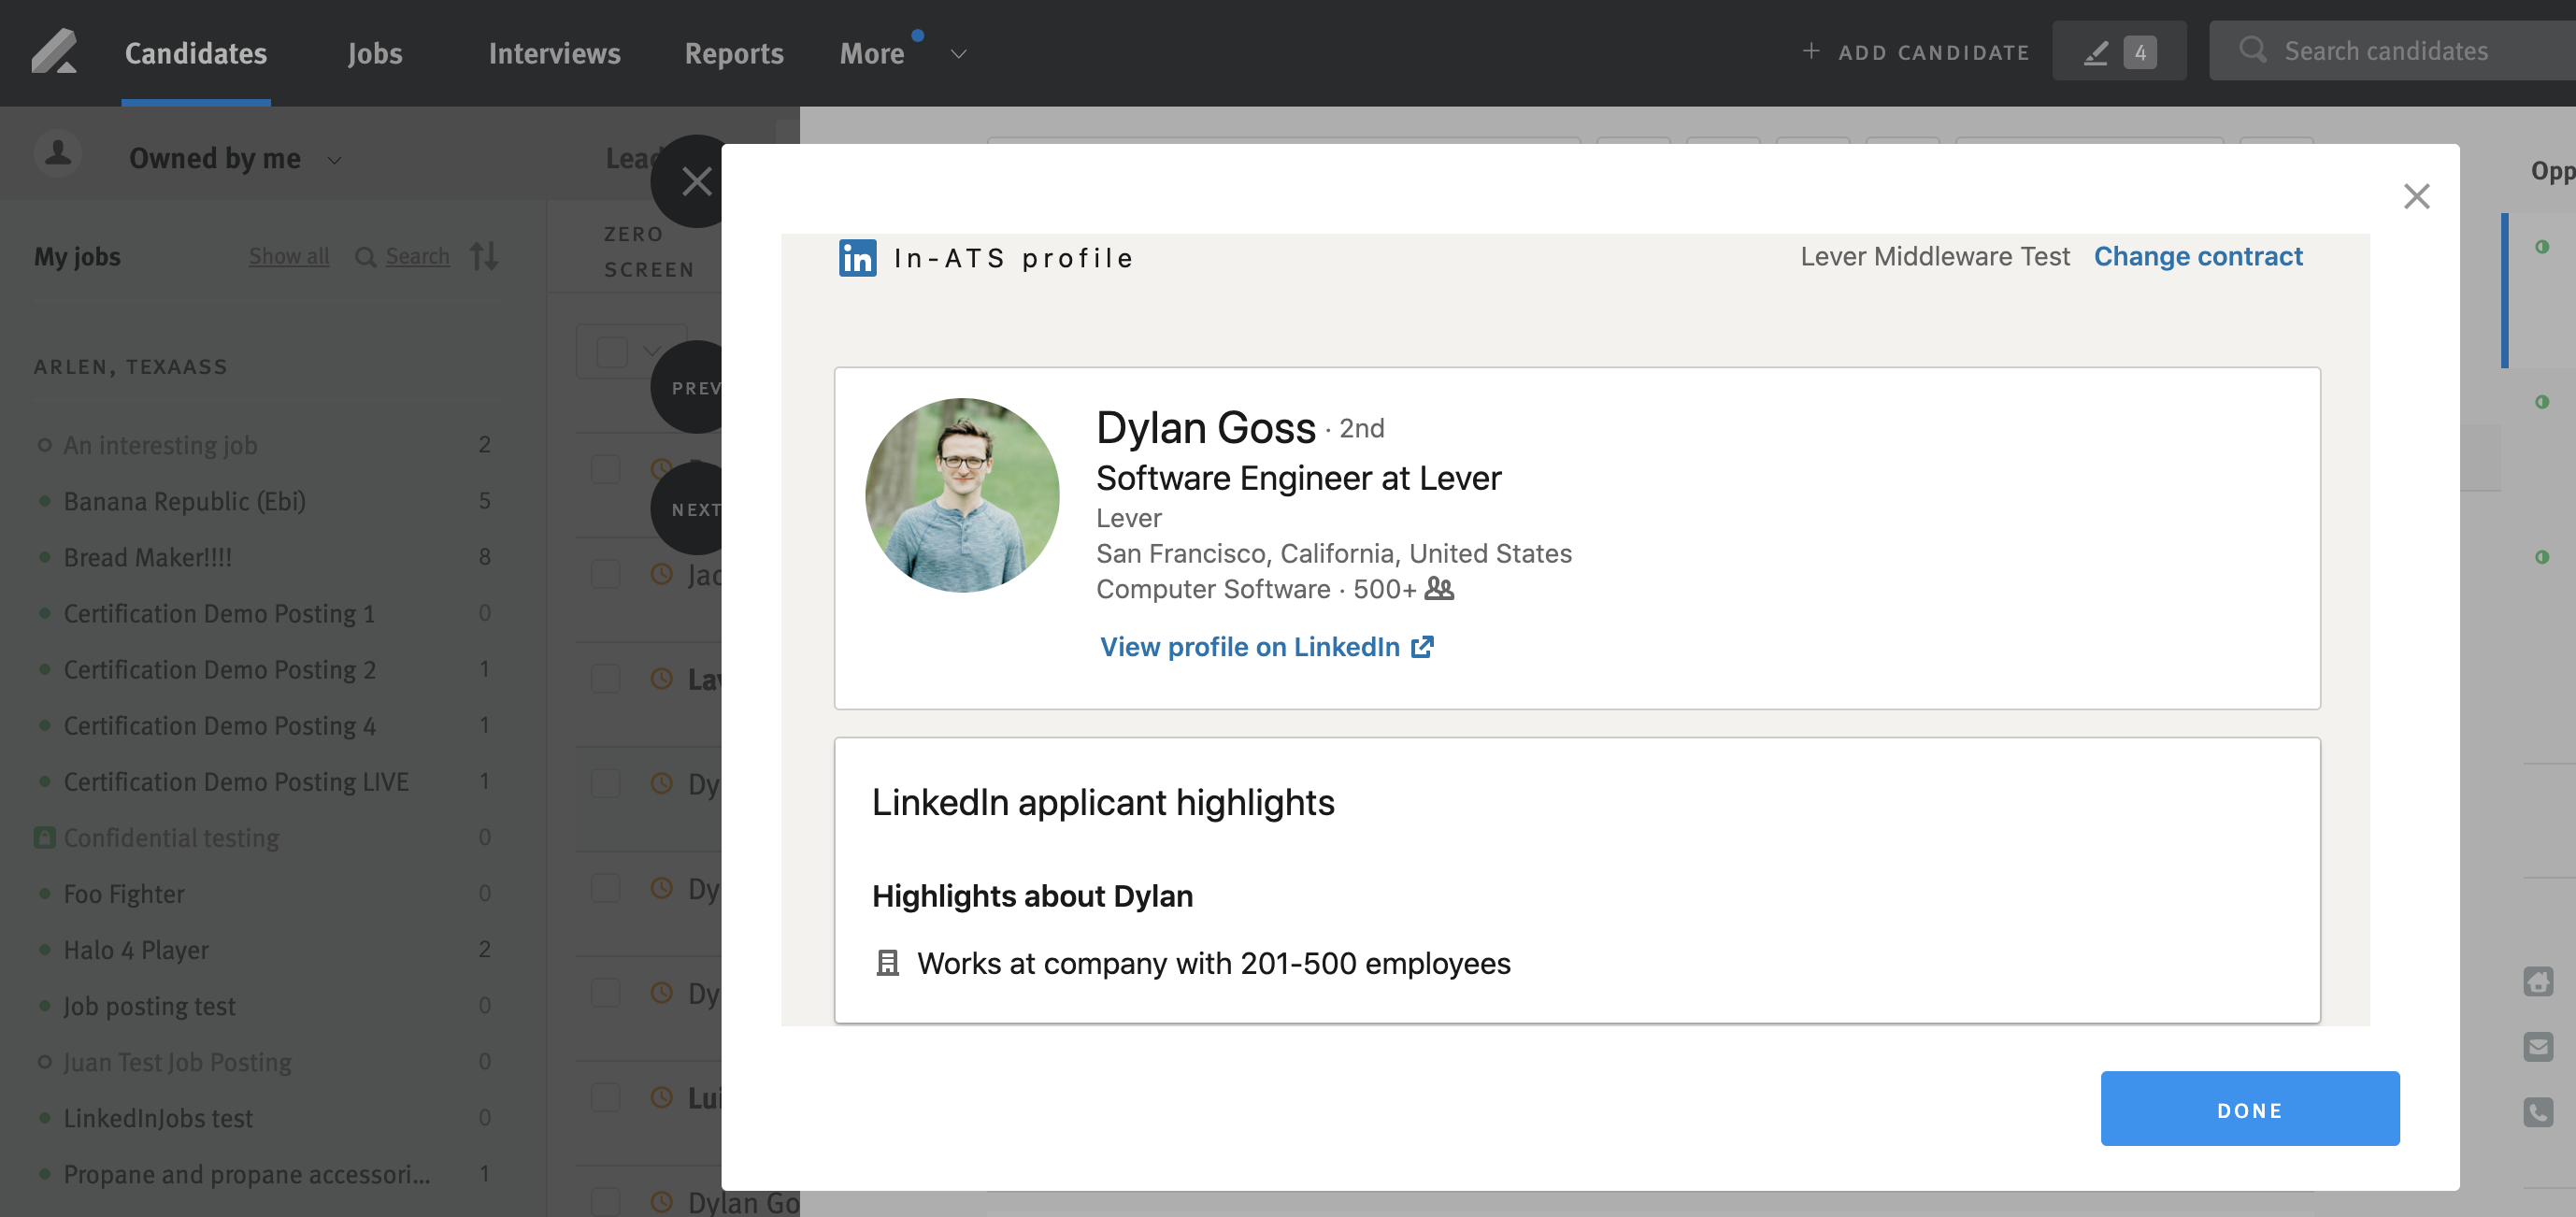Image resolution: width=2576 pixels, height=1217 pixels.
Task: Click the LinkedIn logo icon
Action: coord(857,258)
